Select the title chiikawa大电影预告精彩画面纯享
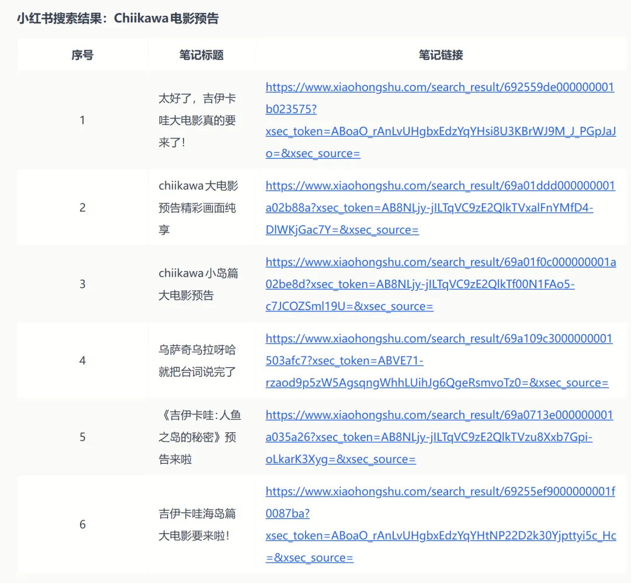 (199, 207)
